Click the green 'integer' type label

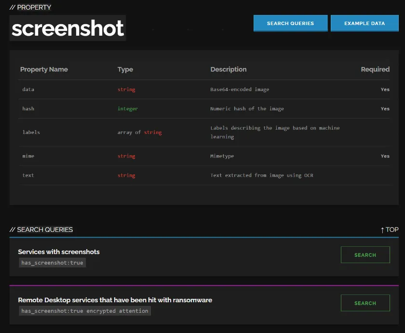(x=128, y=109)
